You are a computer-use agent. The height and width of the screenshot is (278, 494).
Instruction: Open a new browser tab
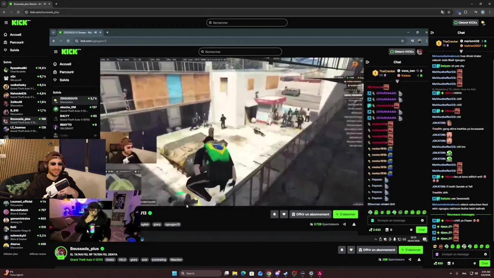[x=56, y=4]
